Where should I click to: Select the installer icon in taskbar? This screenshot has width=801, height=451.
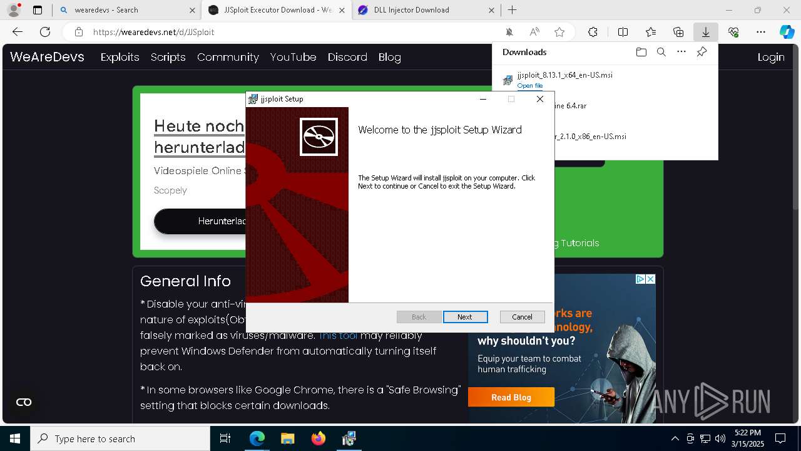[x=349, y=438]
